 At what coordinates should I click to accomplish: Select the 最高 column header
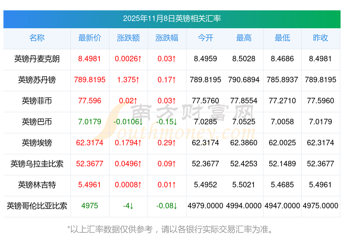(x=244, y=38)
